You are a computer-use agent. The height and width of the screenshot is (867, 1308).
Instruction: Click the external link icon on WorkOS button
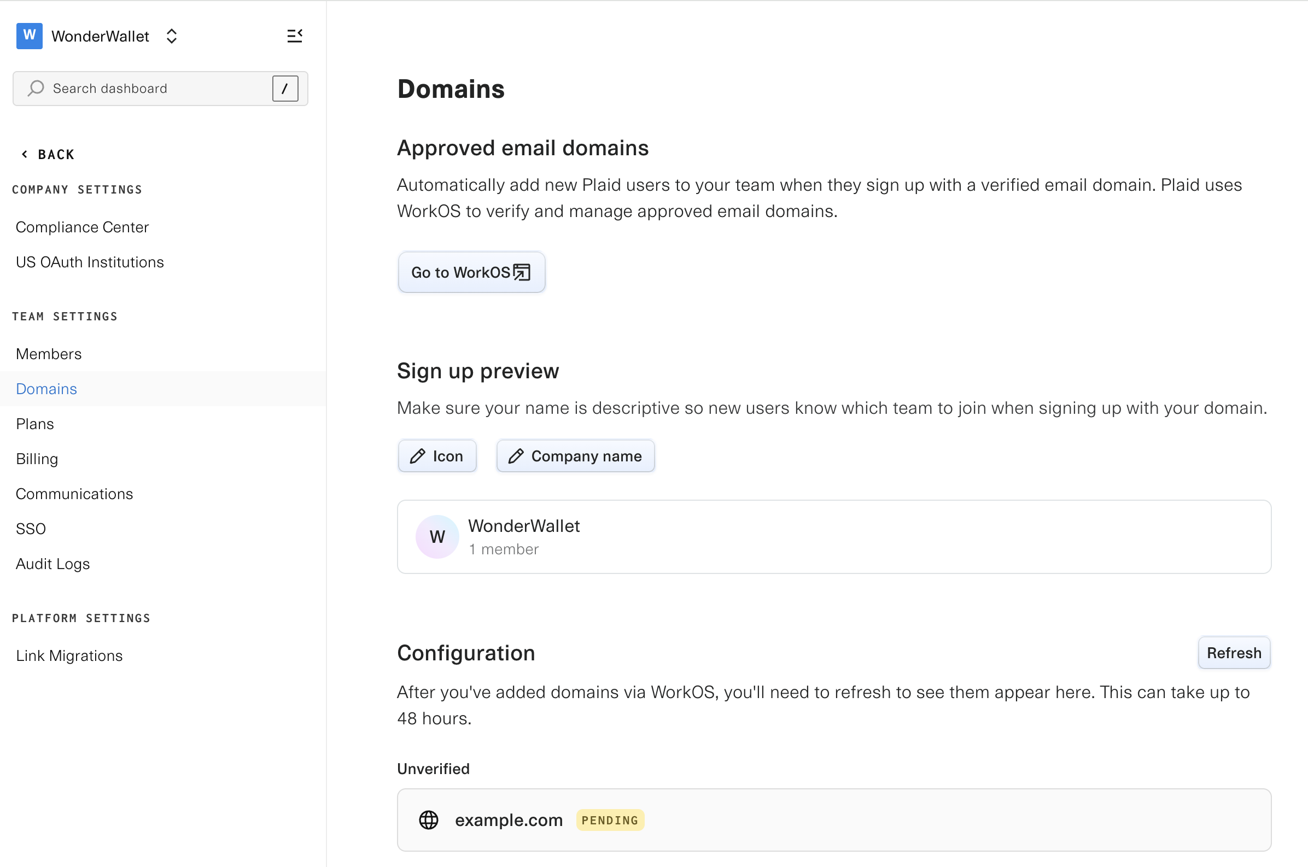(522, 272)
